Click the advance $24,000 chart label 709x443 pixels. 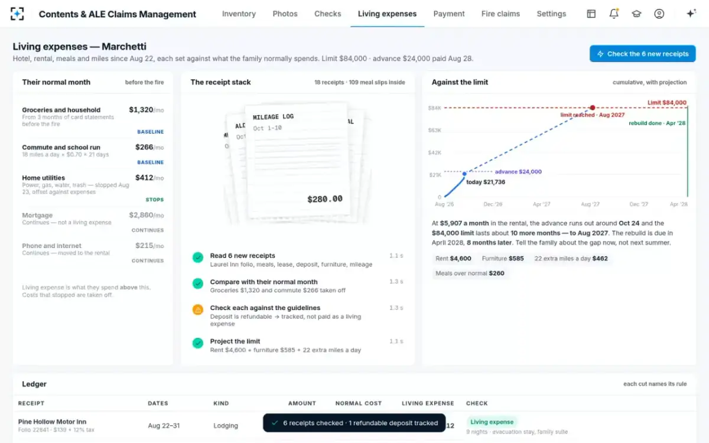tap(518, 172)
